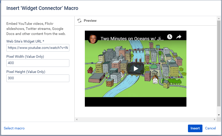Click the Pixel Width (Value Only) label
222x136 pixels.
click(25, 56)
